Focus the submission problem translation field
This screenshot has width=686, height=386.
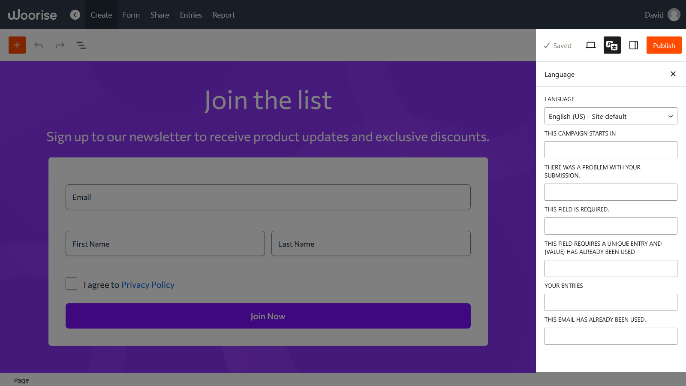[x=611, y=192]
